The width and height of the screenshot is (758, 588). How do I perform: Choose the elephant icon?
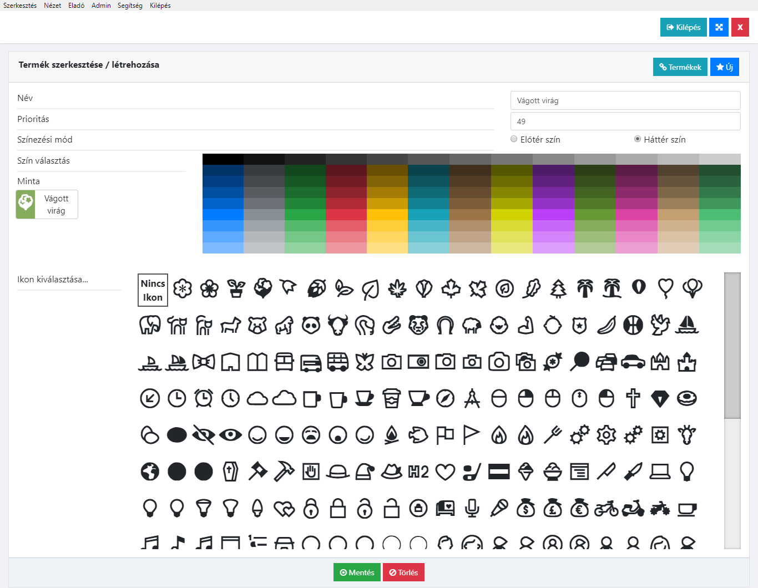(150, 325)
